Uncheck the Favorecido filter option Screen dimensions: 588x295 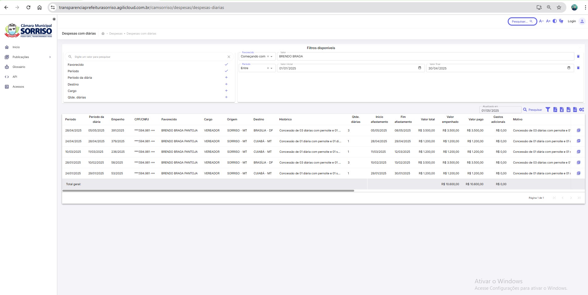[226, 64]
